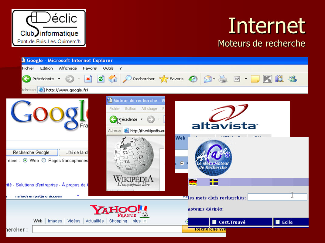Open Affichage menu in Wikipedia window
Viewport: 325px width, 243px height.
tap(149, 108)
